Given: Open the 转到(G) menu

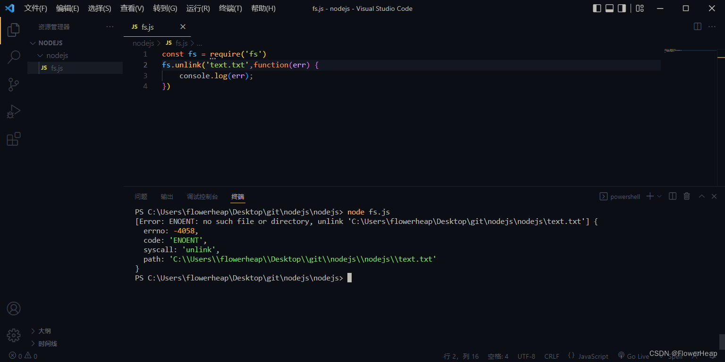Looking at the screenshot, I should pyautogui.click(x=165, y=8).
